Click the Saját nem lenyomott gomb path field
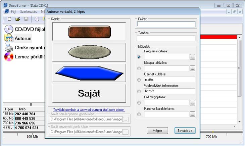 (x=86, y=119)
